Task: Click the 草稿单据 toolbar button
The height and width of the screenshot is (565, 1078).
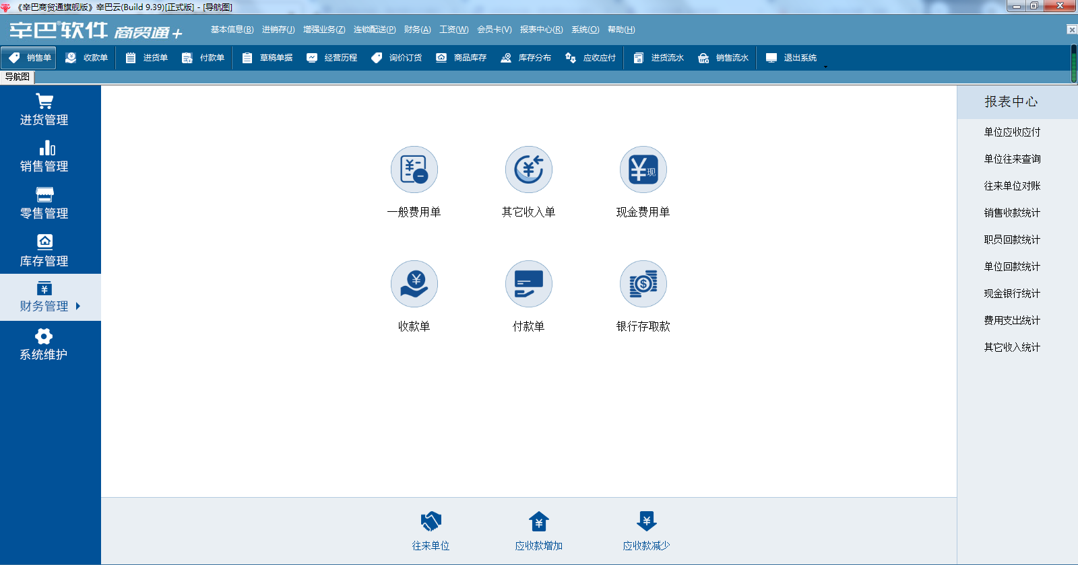Action: 267,58
